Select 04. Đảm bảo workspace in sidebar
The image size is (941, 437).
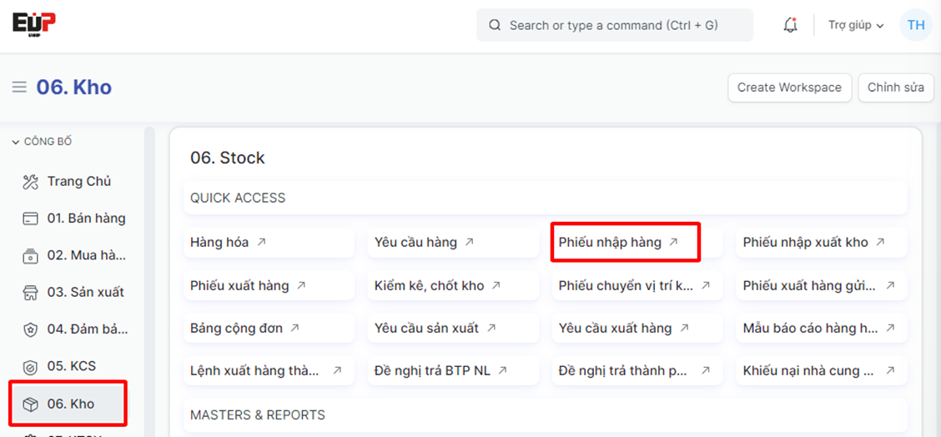click(86, 329)
